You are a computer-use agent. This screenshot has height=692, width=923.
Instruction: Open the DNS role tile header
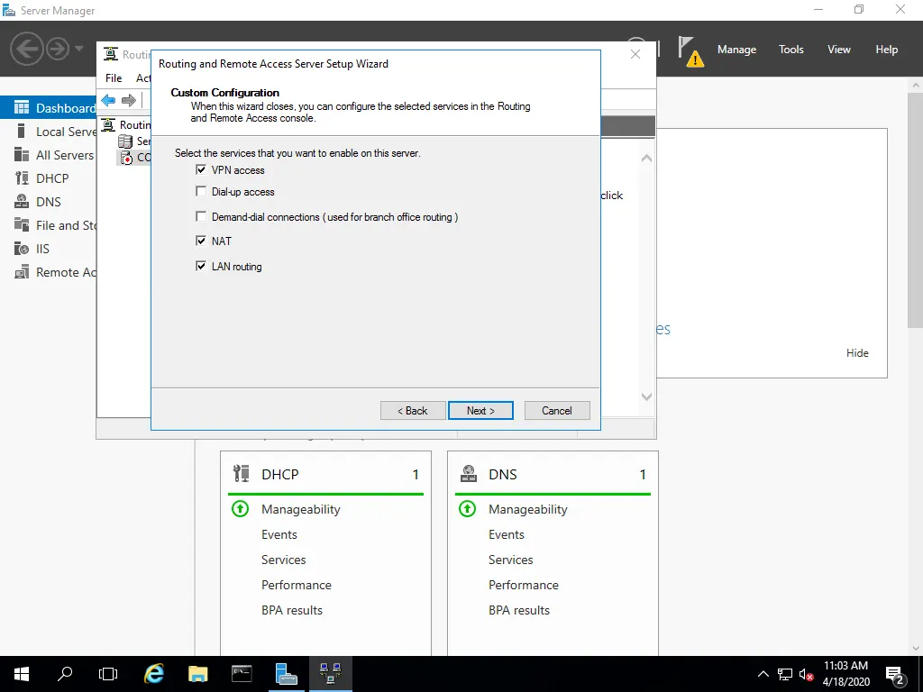[553, 474]
